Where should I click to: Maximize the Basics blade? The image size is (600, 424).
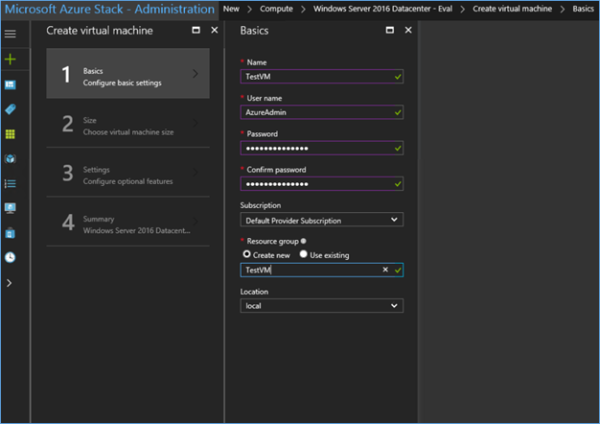click(390, 30)
